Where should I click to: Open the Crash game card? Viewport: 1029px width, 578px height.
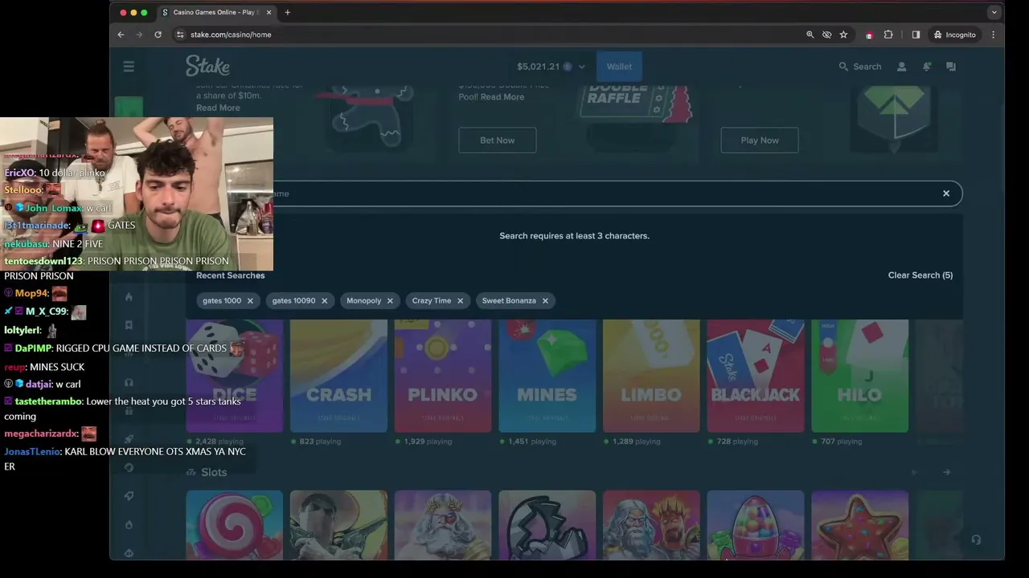pyautogui.click(x=338, y=376)
